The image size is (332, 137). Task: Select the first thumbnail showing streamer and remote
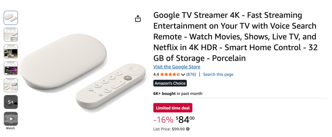[x=11, y=18]
